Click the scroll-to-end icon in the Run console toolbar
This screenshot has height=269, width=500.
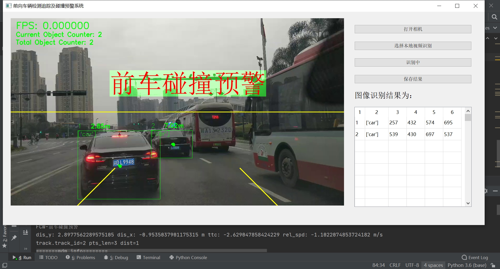26,232
